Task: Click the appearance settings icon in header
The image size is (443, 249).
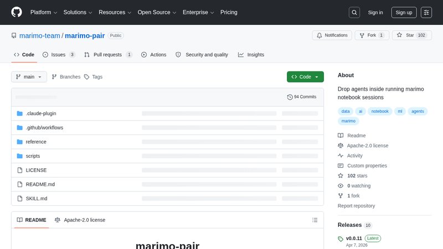Action: pyautogui.click(x=426, y=12)
